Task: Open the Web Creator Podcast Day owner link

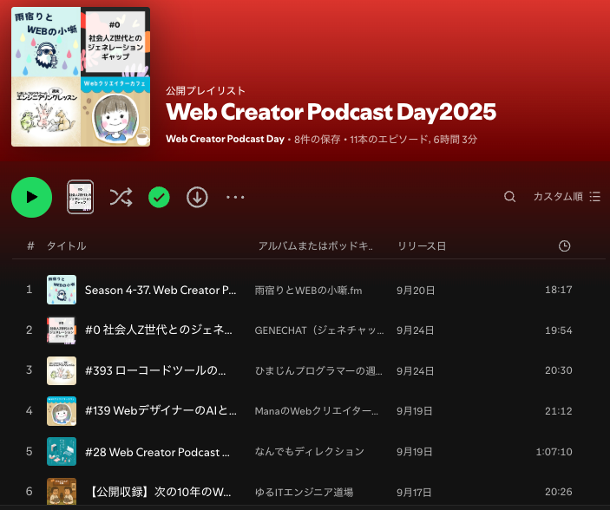Action: (225, 139)
